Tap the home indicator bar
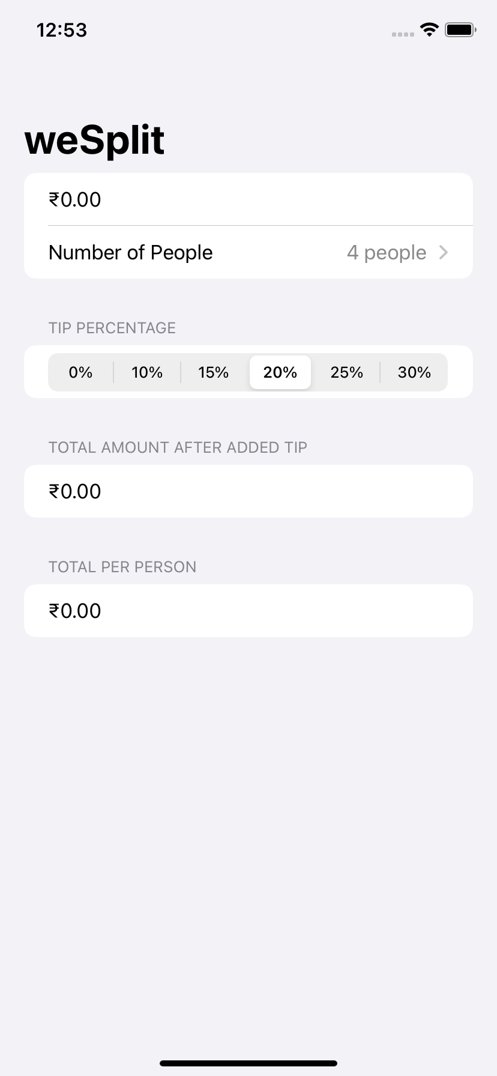The image size is (497, 1076). tap(248, 1063)
